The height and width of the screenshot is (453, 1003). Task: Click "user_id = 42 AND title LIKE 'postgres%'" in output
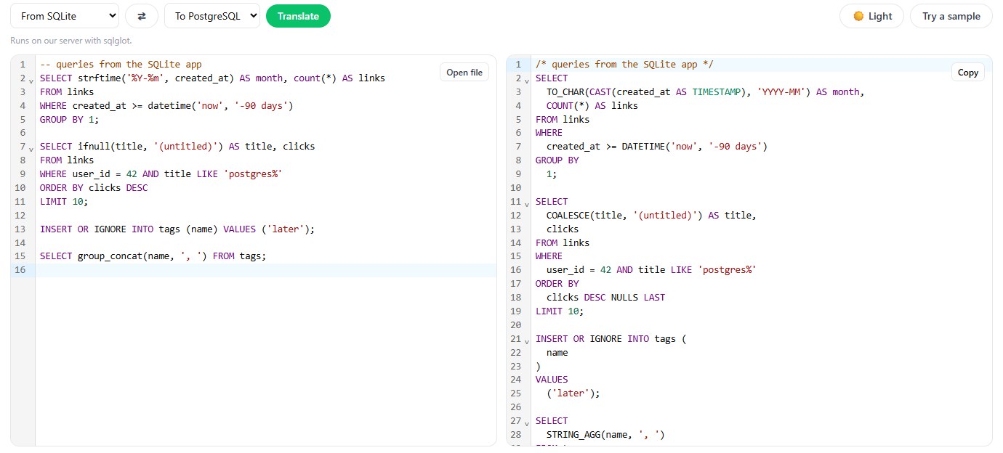[651, 269]
